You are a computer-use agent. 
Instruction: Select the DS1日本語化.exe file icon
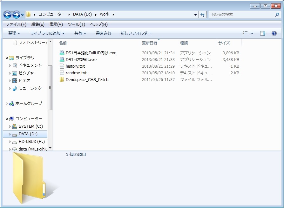62,60
